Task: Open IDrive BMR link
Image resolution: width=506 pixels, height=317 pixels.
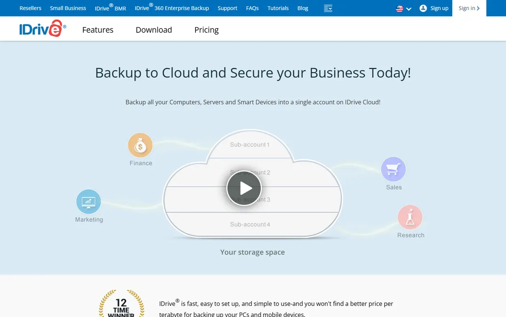Action: click(110, 7)
